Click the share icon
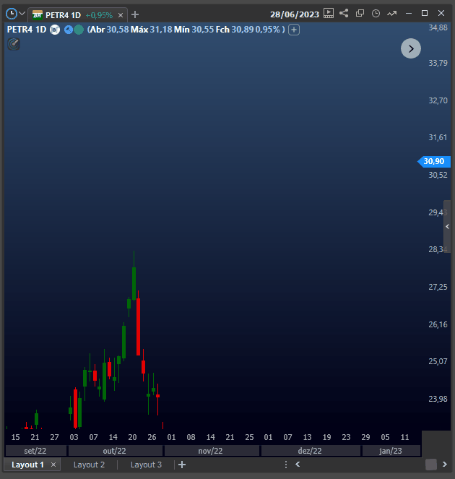455x479 pixels. (344, 13)
